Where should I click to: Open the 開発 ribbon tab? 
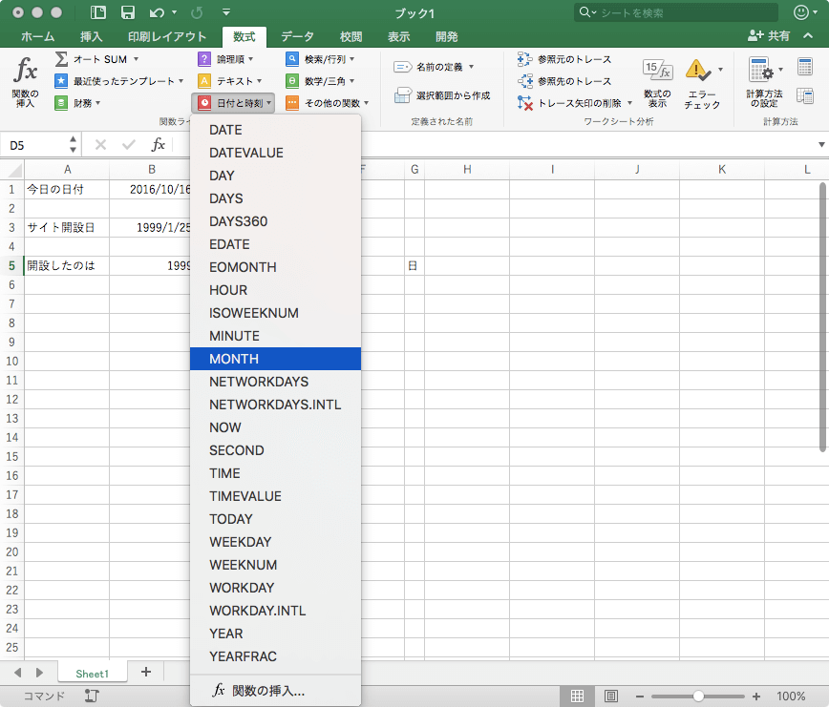[447, 36]
